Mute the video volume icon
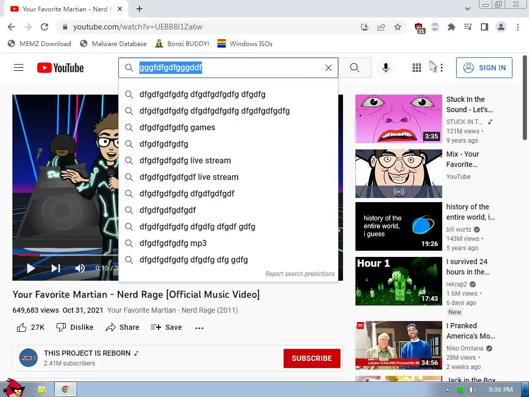 pyautogui.click(x=80, y=268)
